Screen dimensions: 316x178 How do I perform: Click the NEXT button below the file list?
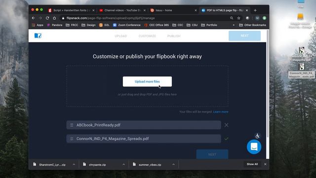pos(212,154)
